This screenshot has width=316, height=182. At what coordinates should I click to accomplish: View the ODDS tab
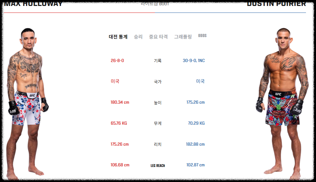(203, 35)
